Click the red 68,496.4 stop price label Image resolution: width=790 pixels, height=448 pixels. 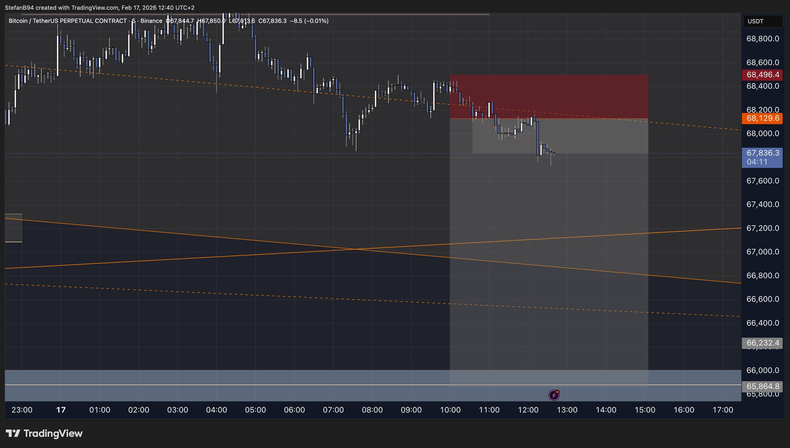762,75
